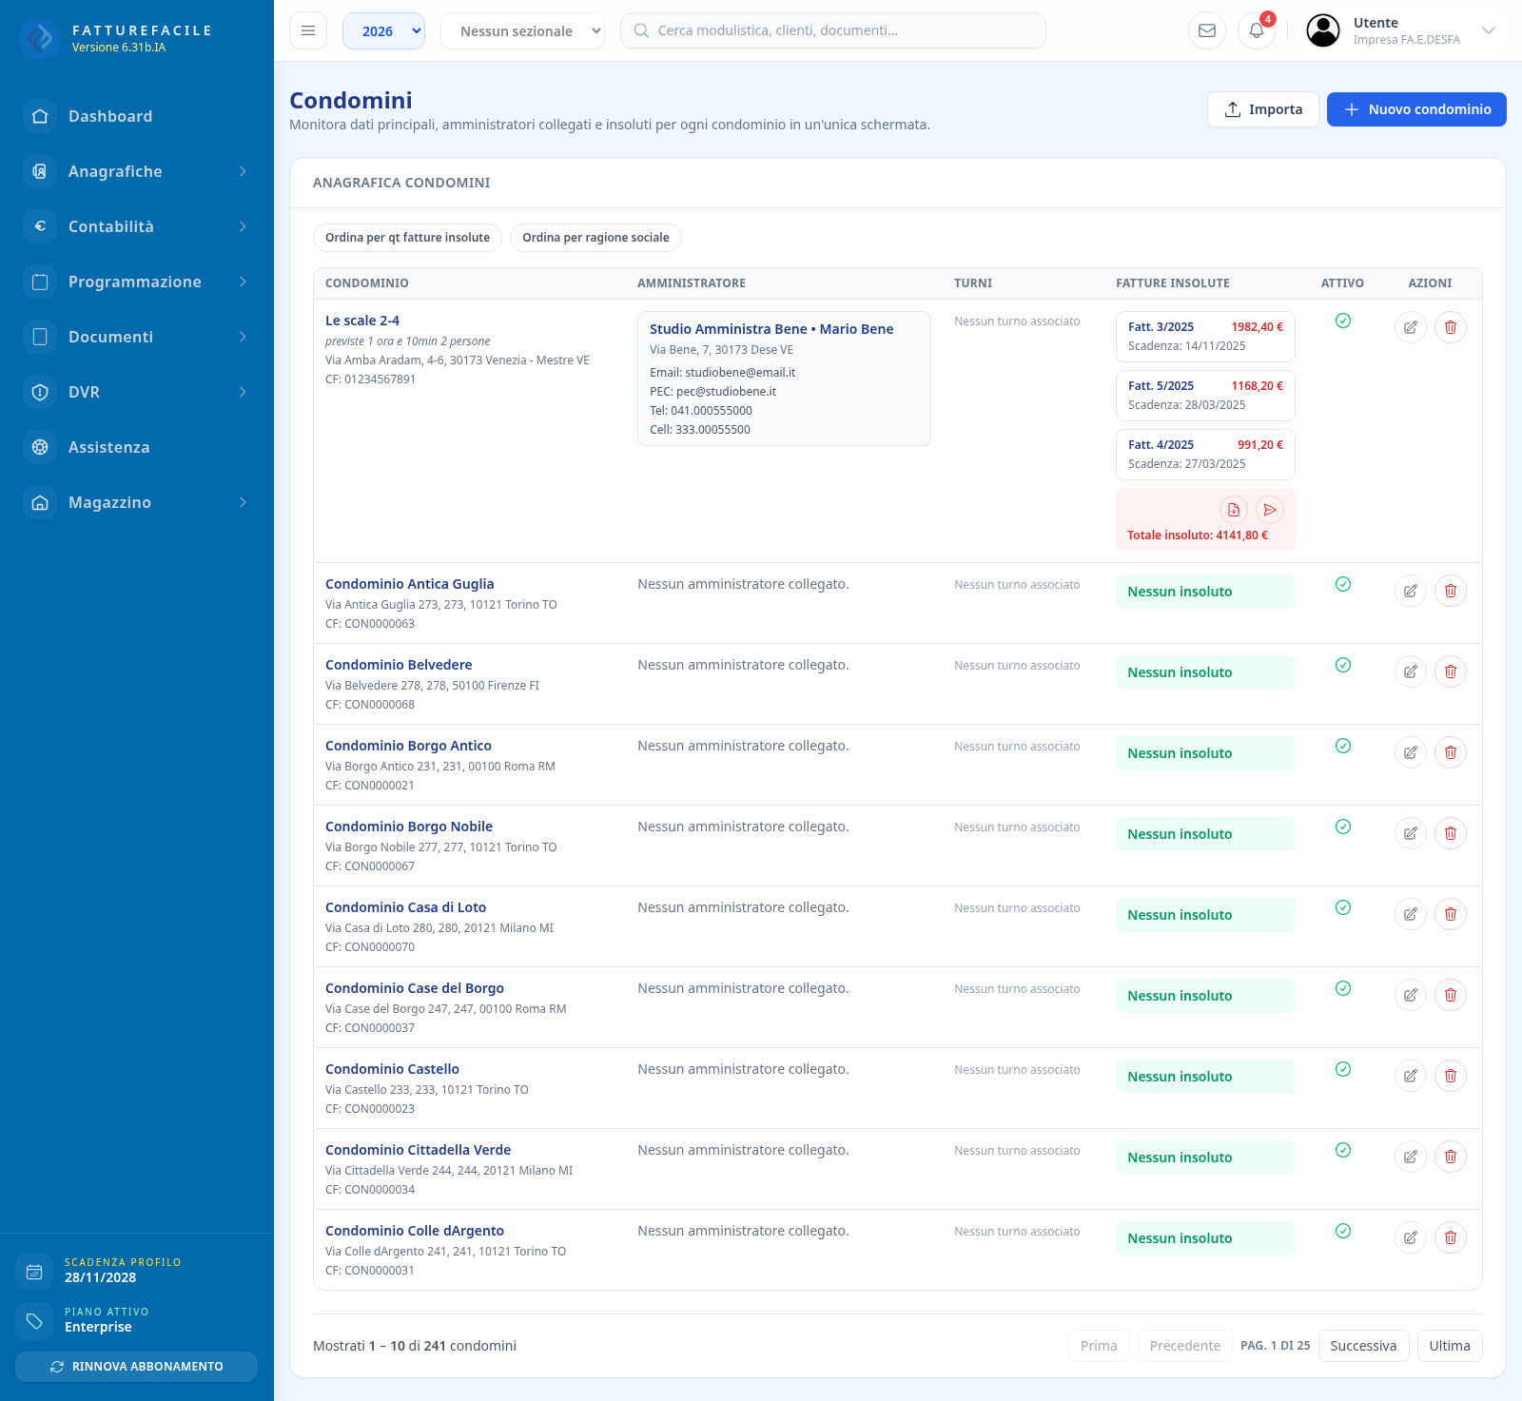The height and width of the screenshot is (1401, 1522).
Task: Edit Condominio Castello using the pencil icon
Action: [x=1411, y=1076]
